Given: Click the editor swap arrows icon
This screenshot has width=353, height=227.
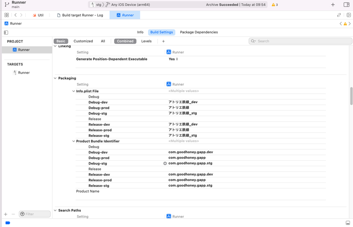Looking at the screenshot, I should tap(339, 15).
